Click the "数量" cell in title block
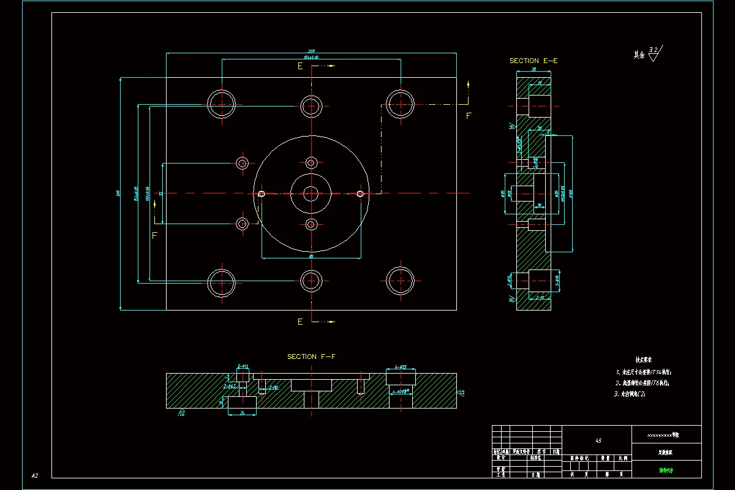The height and width of the screenshot is (490, 735). (x=605, y=458)
